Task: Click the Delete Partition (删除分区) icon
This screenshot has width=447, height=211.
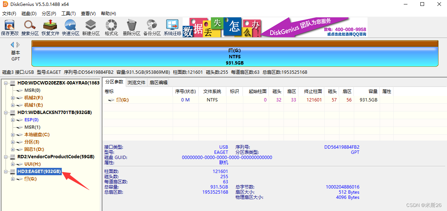Action: pyautogui.click(x=132, y=28)
